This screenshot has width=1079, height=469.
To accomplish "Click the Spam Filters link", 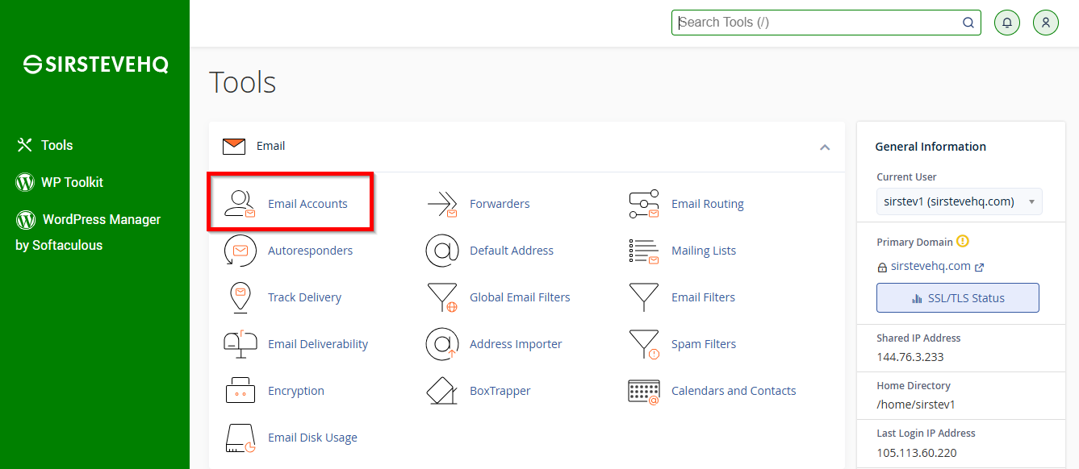I will click(x=704, y=344).
